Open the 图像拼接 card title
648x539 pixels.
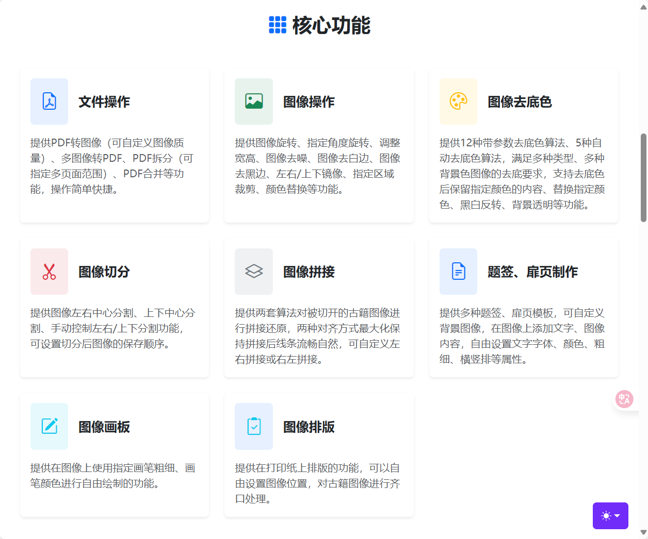point(309,272)
